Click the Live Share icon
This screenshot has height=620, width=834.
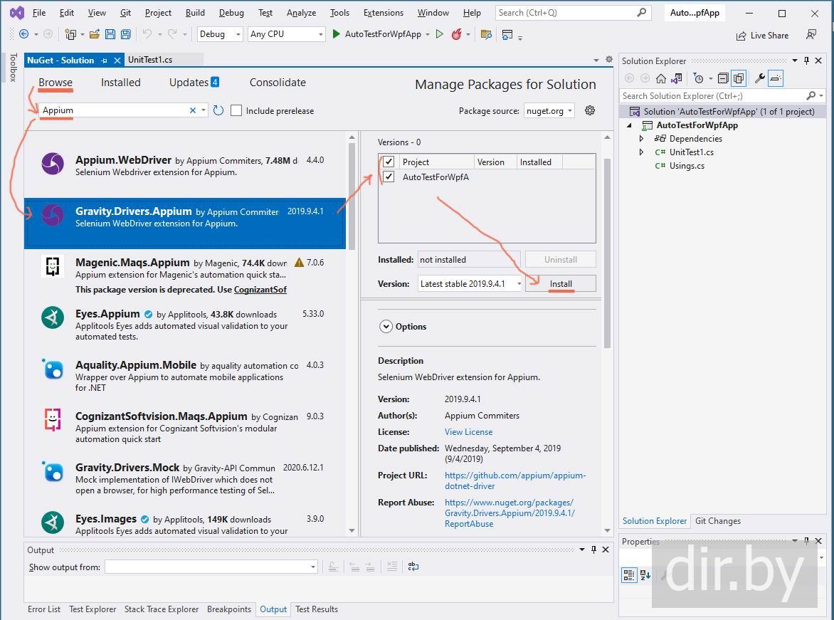[741, 36]
